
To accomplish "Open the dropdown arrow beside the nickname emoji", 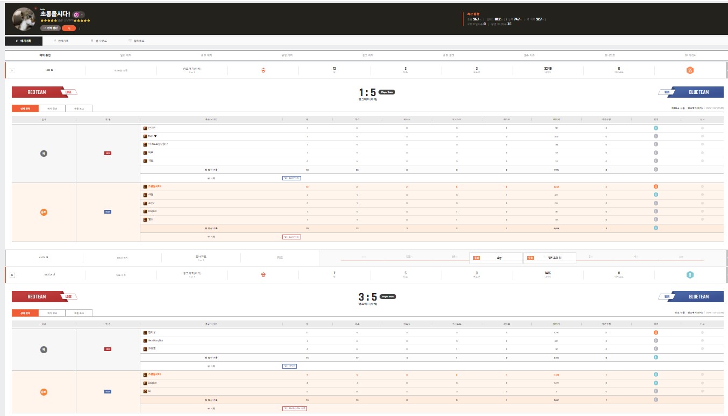I will click(82, 14).
